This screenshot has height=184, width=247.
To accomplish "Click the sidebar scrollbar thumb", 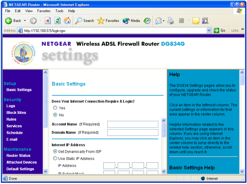I will 45,101.
